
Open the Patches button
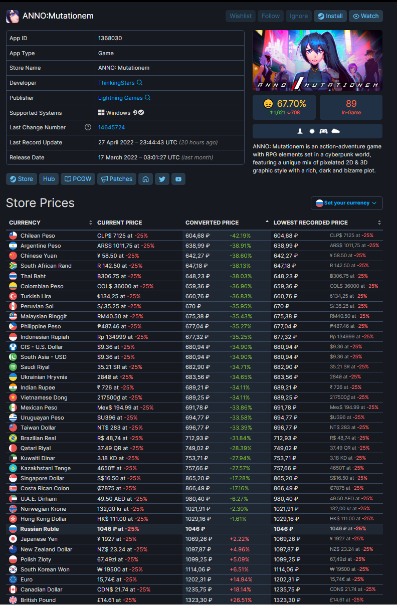tap(117, 179)
